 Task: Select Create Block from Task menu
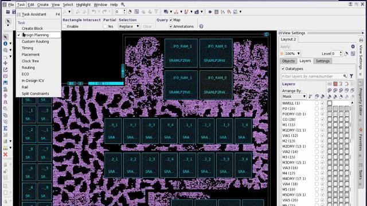tap(32, 28)
